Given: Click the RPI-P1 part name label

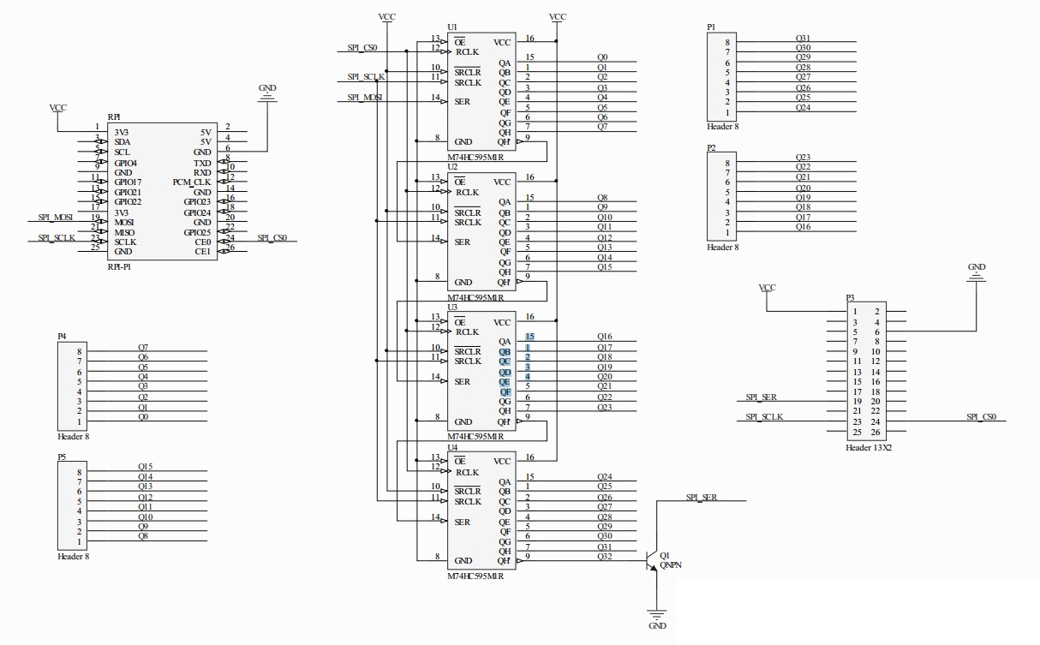Looking at the screenshot, I should [x=119, y=266].
